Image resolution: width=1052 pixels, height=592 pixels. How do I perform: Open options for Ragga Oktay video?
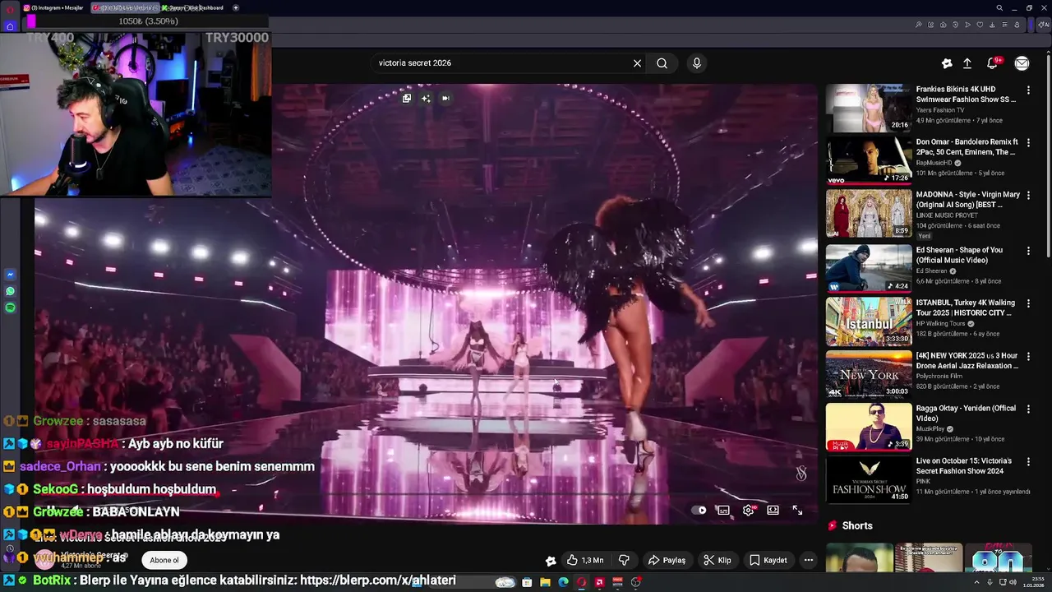[1028, 409]
